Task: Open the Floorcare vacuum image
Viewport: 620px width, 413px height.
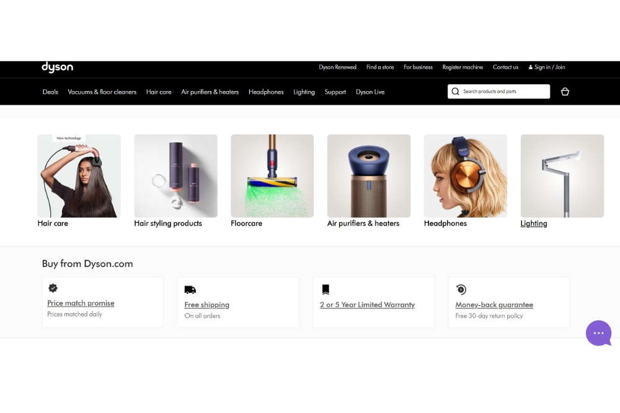Action: point(272,176)
